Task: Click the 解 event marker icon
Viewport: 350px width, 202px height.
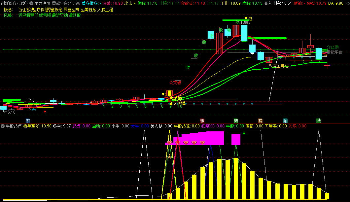Action: 286,121
